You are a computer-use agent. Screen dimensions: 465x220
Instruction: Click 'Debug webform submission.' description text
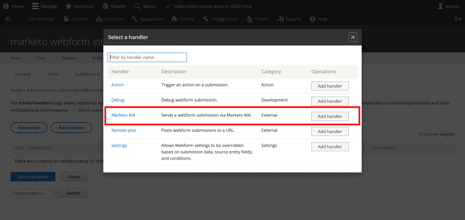coord(190,100)
